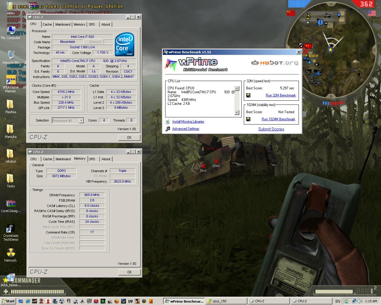381x305 pixels.
Task: Switch to the Cache tab in the top CPU-Z window
Action: pos(47,24)
